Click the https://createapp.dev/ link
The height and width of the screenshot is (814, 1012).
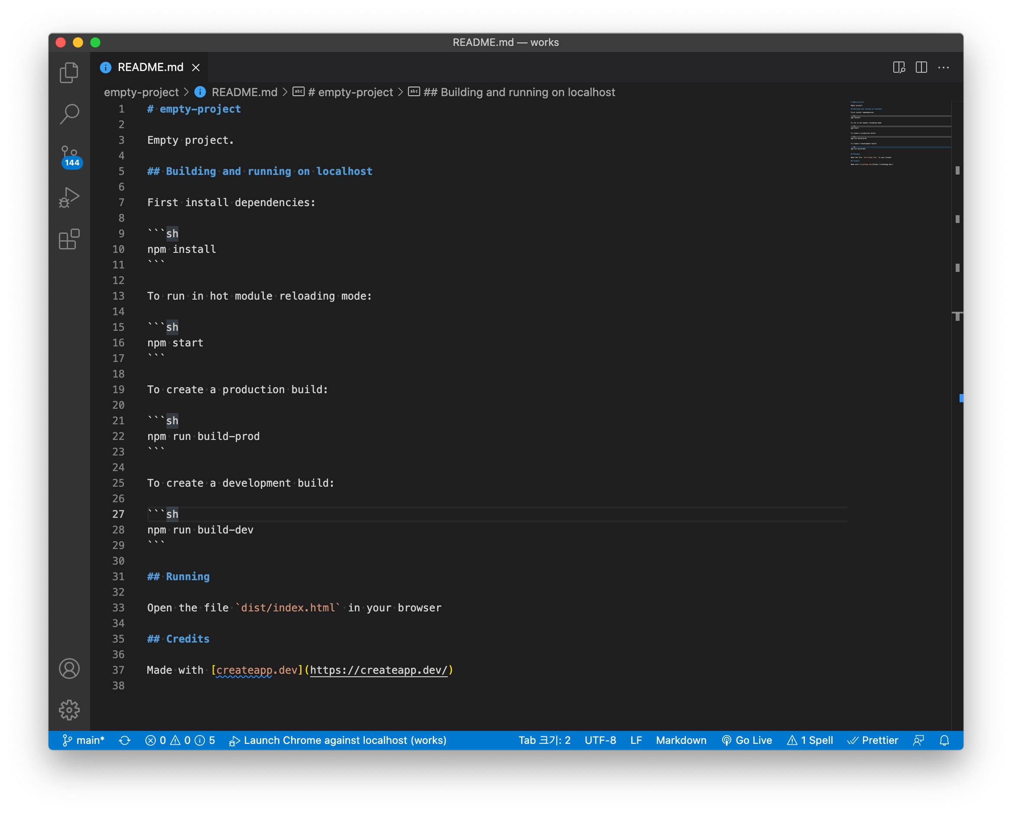378,670
